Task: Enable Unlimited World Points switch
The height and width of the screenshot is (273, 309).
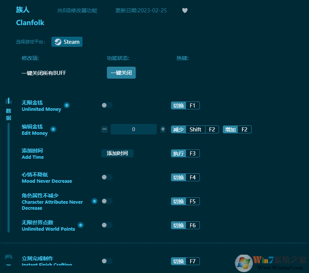Action: click(x=107, y=225)
